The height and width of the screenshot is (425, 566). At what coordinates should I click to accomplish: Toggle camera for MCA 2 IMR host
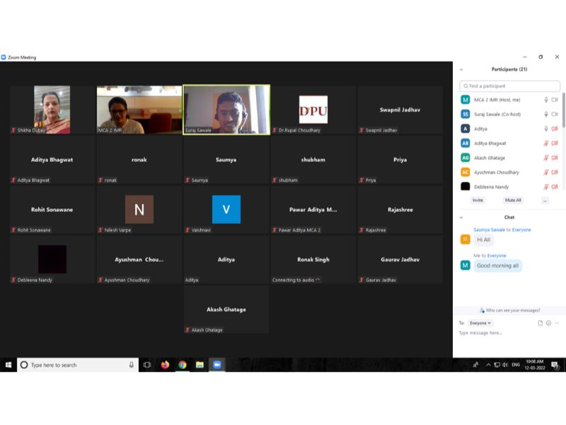(555, 100)
